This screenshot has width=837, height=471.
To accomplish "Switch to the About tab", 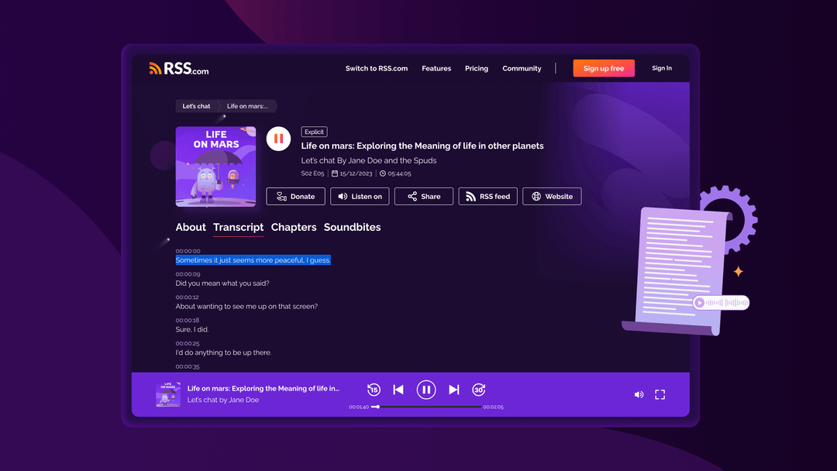I will 191,227.
